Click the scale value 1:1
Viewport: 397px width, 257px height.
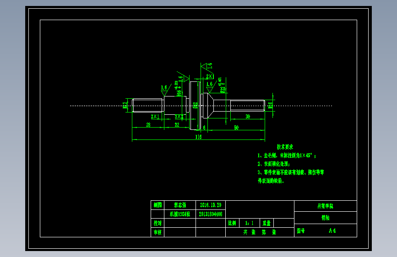tap(250, 223)
